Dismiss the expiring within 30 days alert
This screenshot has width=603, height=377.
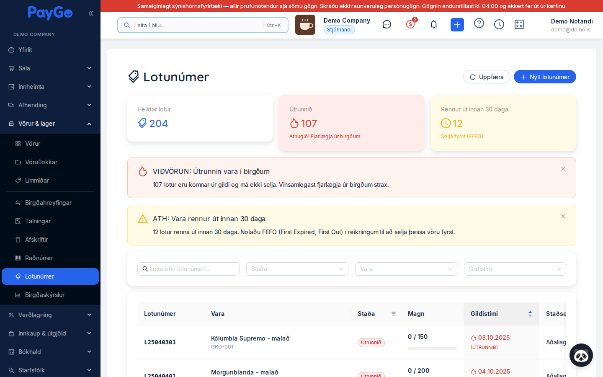[x=563, y=216]
